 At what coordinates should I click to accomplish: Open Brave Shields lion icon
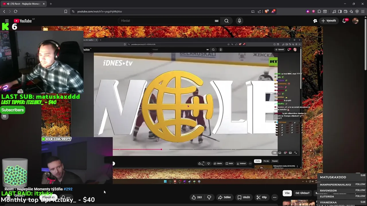point(267,11)
